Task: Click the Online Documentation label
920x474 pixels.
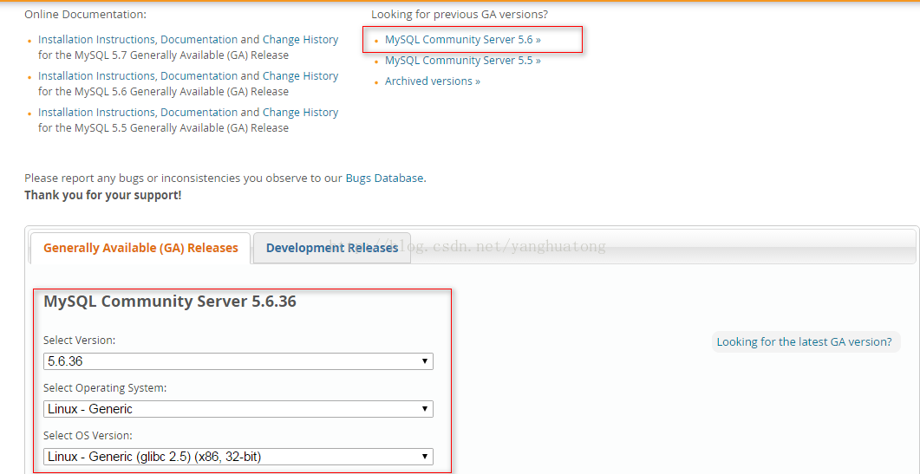Action: pyautogui.click(x=86, y=14)
